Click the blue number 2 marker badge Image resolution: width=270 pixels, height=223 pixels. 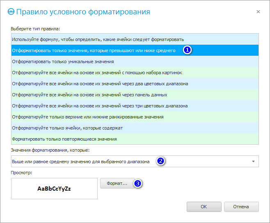(161, 162)
